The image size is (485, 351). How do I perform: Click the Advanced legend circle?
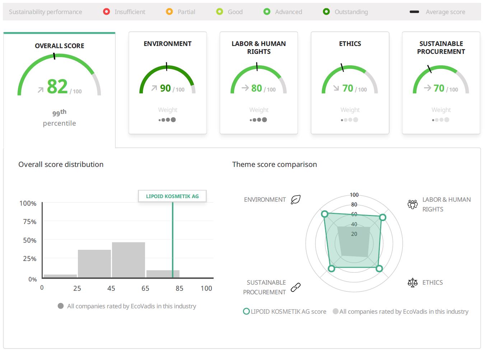pos(267,11)
